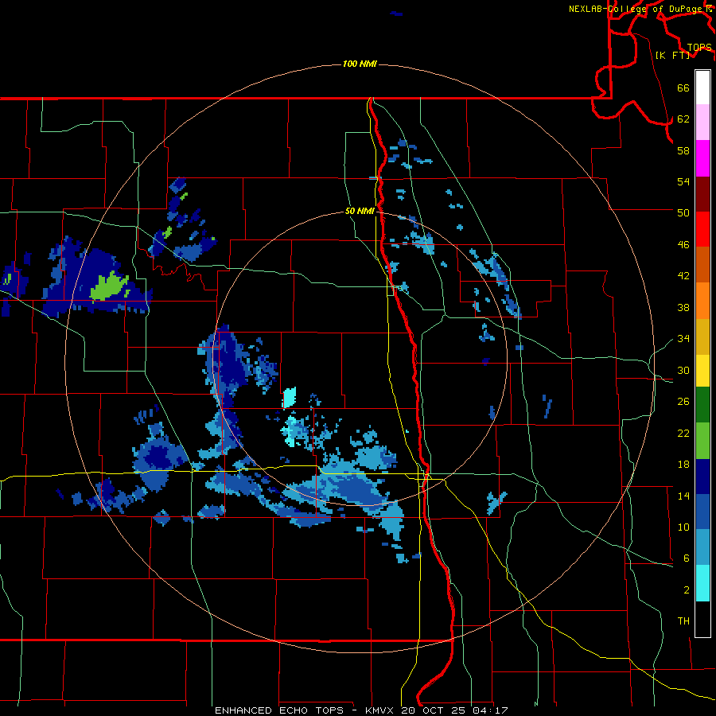The width and height of the screenshot is (716, 716).
Task: Click the "14" legend value
Action: 683,496
